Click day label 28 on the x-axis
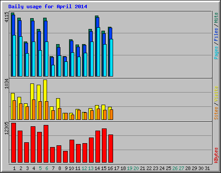Viewport: 221px width, 173px height. (x=188, y=168)
